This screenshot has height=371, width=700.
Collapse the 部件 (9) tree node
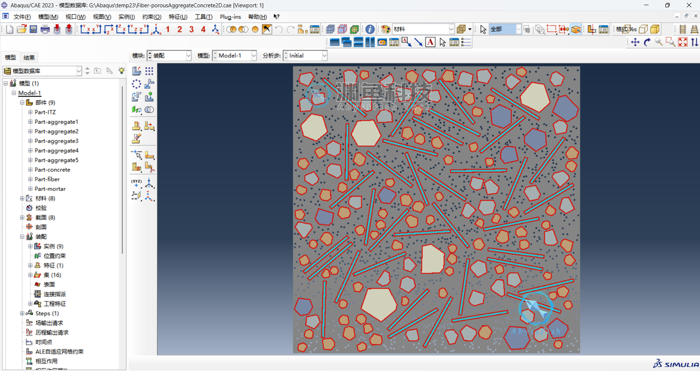pos(22,102)
